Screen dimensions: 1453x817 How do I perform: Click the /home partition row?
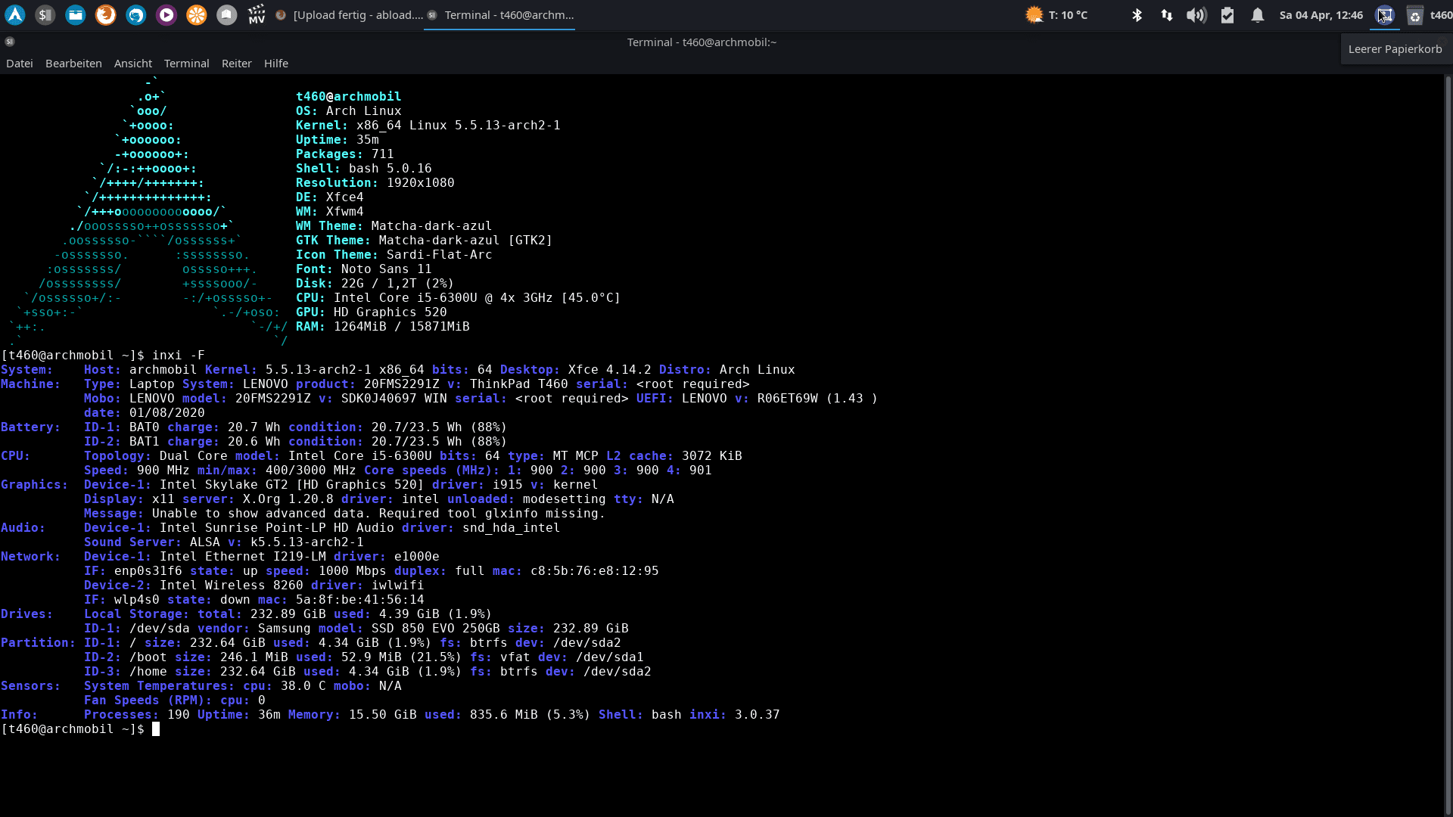[367, 671]
